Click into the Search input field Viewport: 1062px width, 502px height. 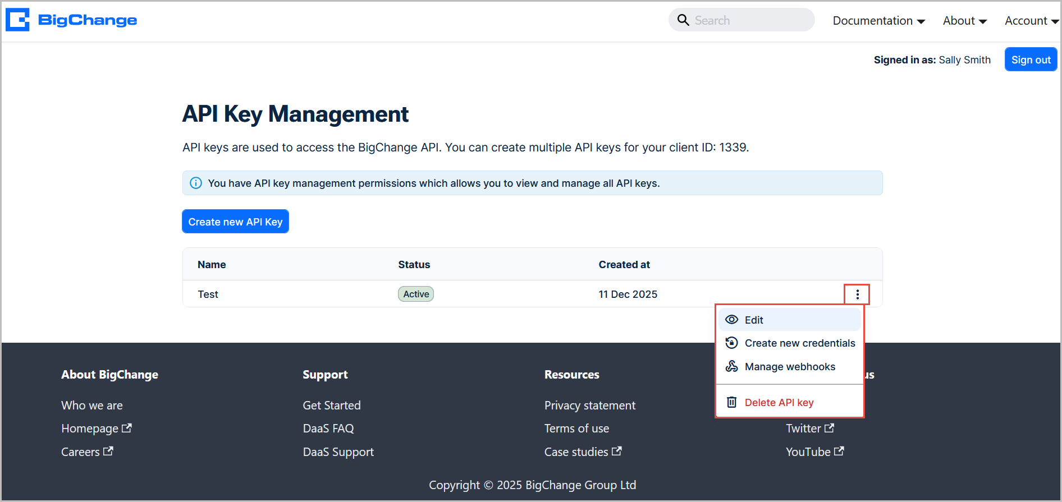[x=741, y=20]
